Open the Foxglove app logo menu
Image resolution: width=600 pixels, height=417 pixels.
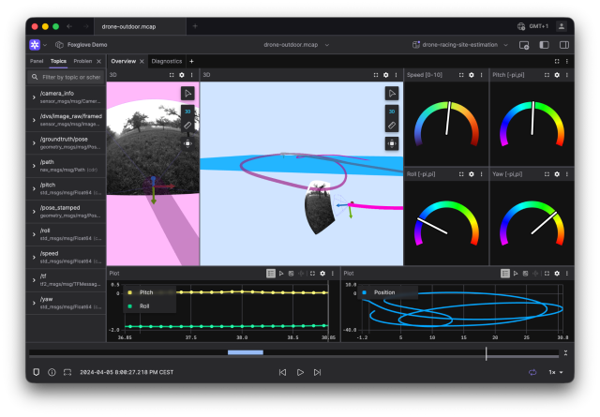click(x=35, y=44)
